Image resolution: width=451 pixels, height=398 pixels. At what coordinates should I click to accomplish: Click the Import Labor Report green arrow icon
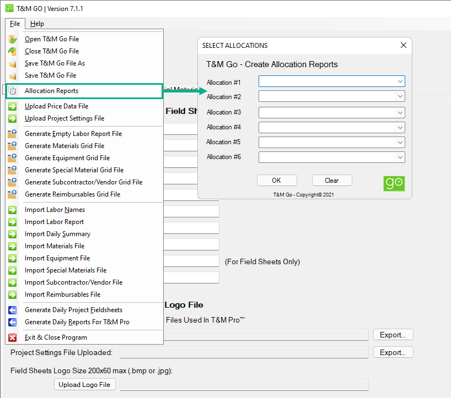tap(12, 222)
